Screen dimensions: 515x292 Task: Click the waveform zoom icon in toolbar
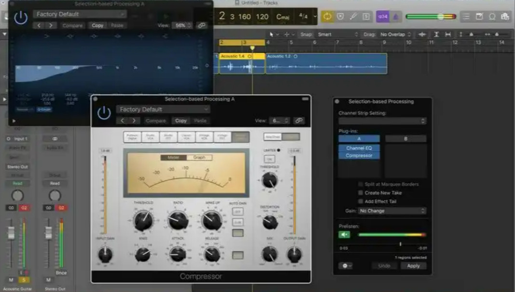point(422,34)
